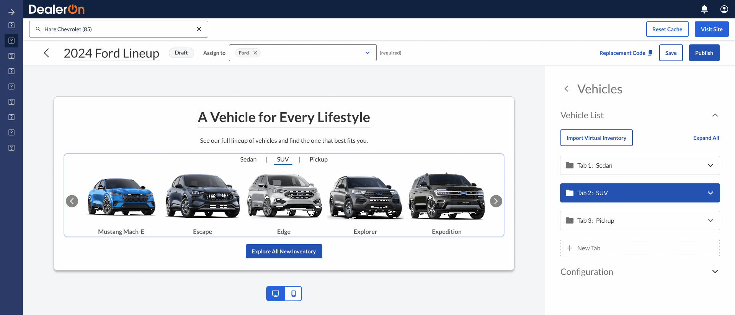Click the sixth sidebar icon
The width and height of the screenshot is (735, 315).
click(x=11, y=102)
